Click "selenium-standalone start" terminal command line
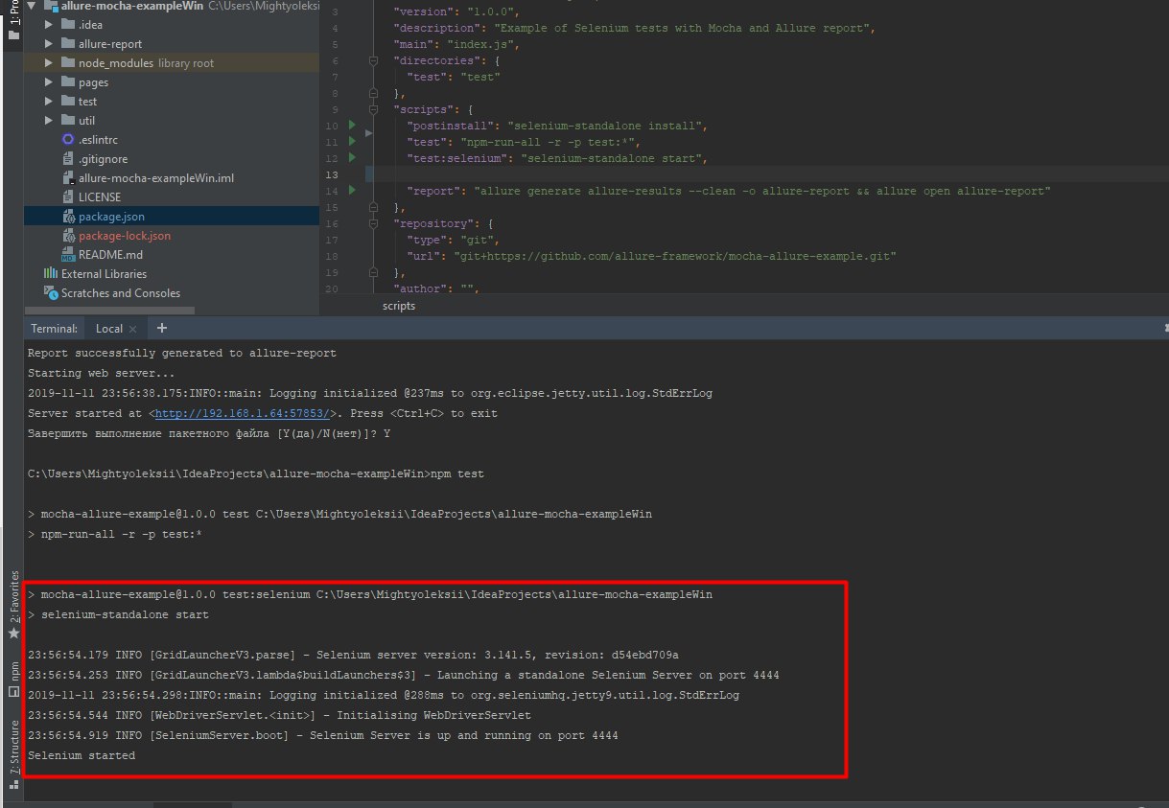Image resolution: width=1169 pixels, height=808 pixels. click(x=125, y=614)
